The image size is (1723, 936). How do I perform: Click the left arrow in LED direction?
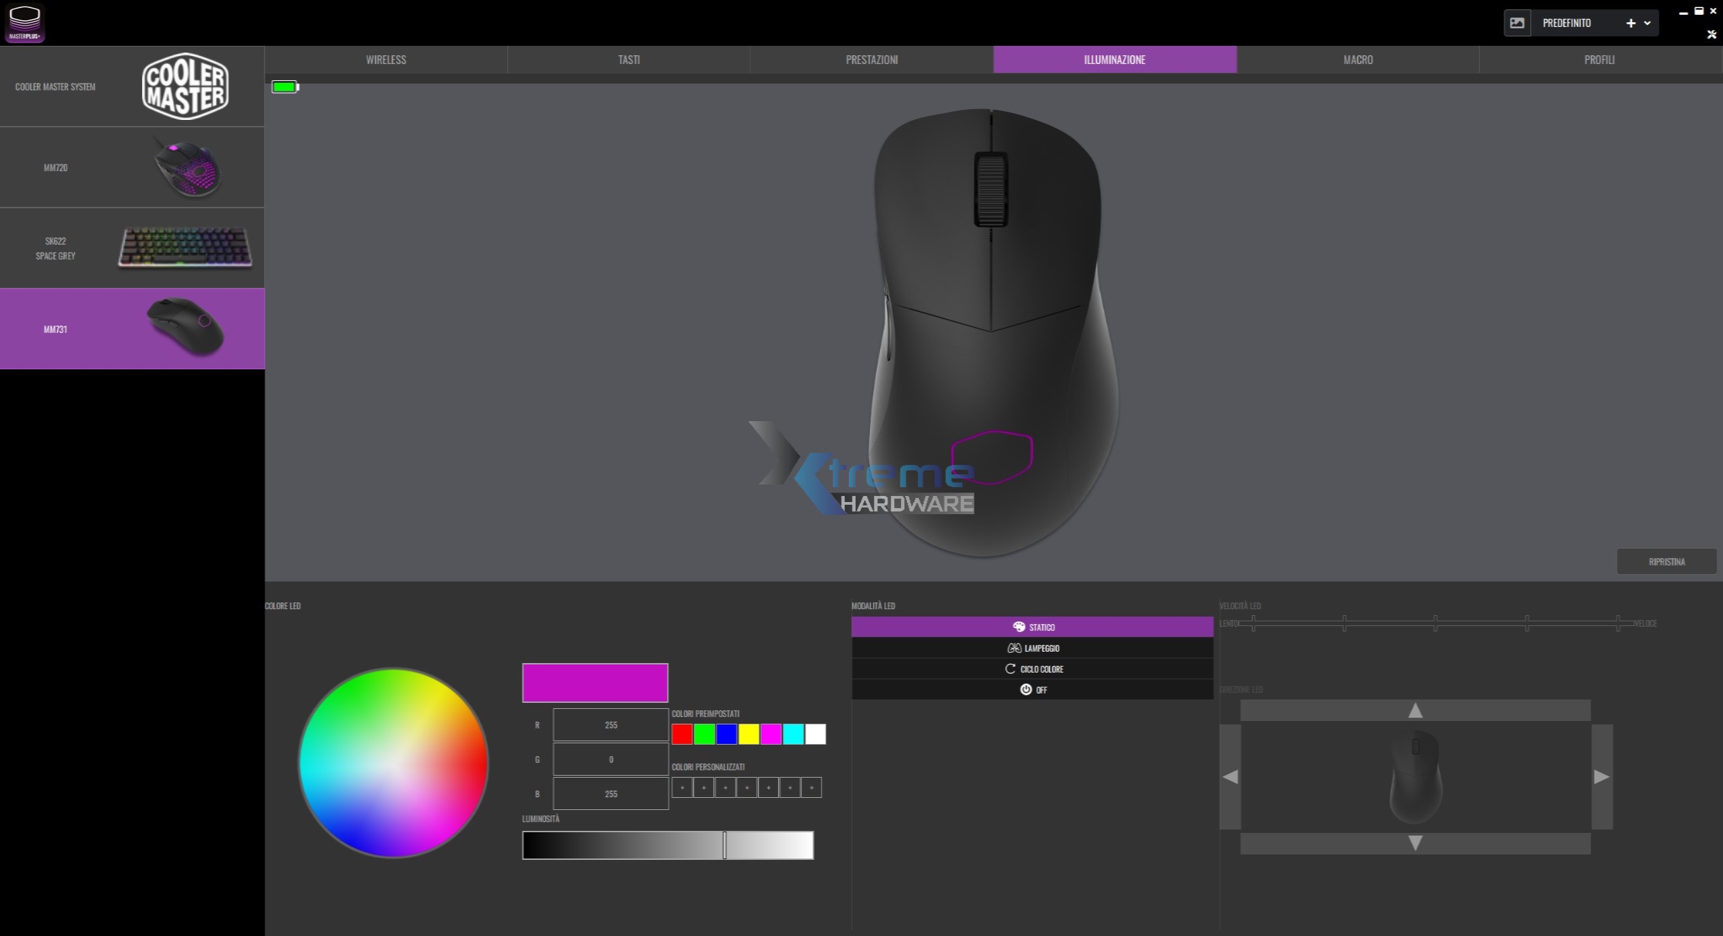point(1230,777)
